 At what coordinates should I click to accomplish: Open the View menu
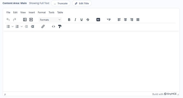pos(23,12)
